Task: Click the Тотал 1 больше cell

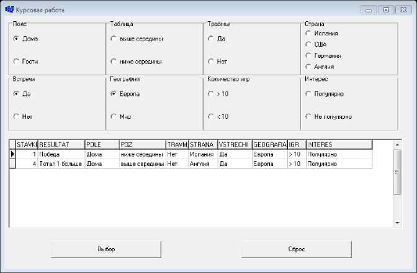Action: click(x=61, y=164)
